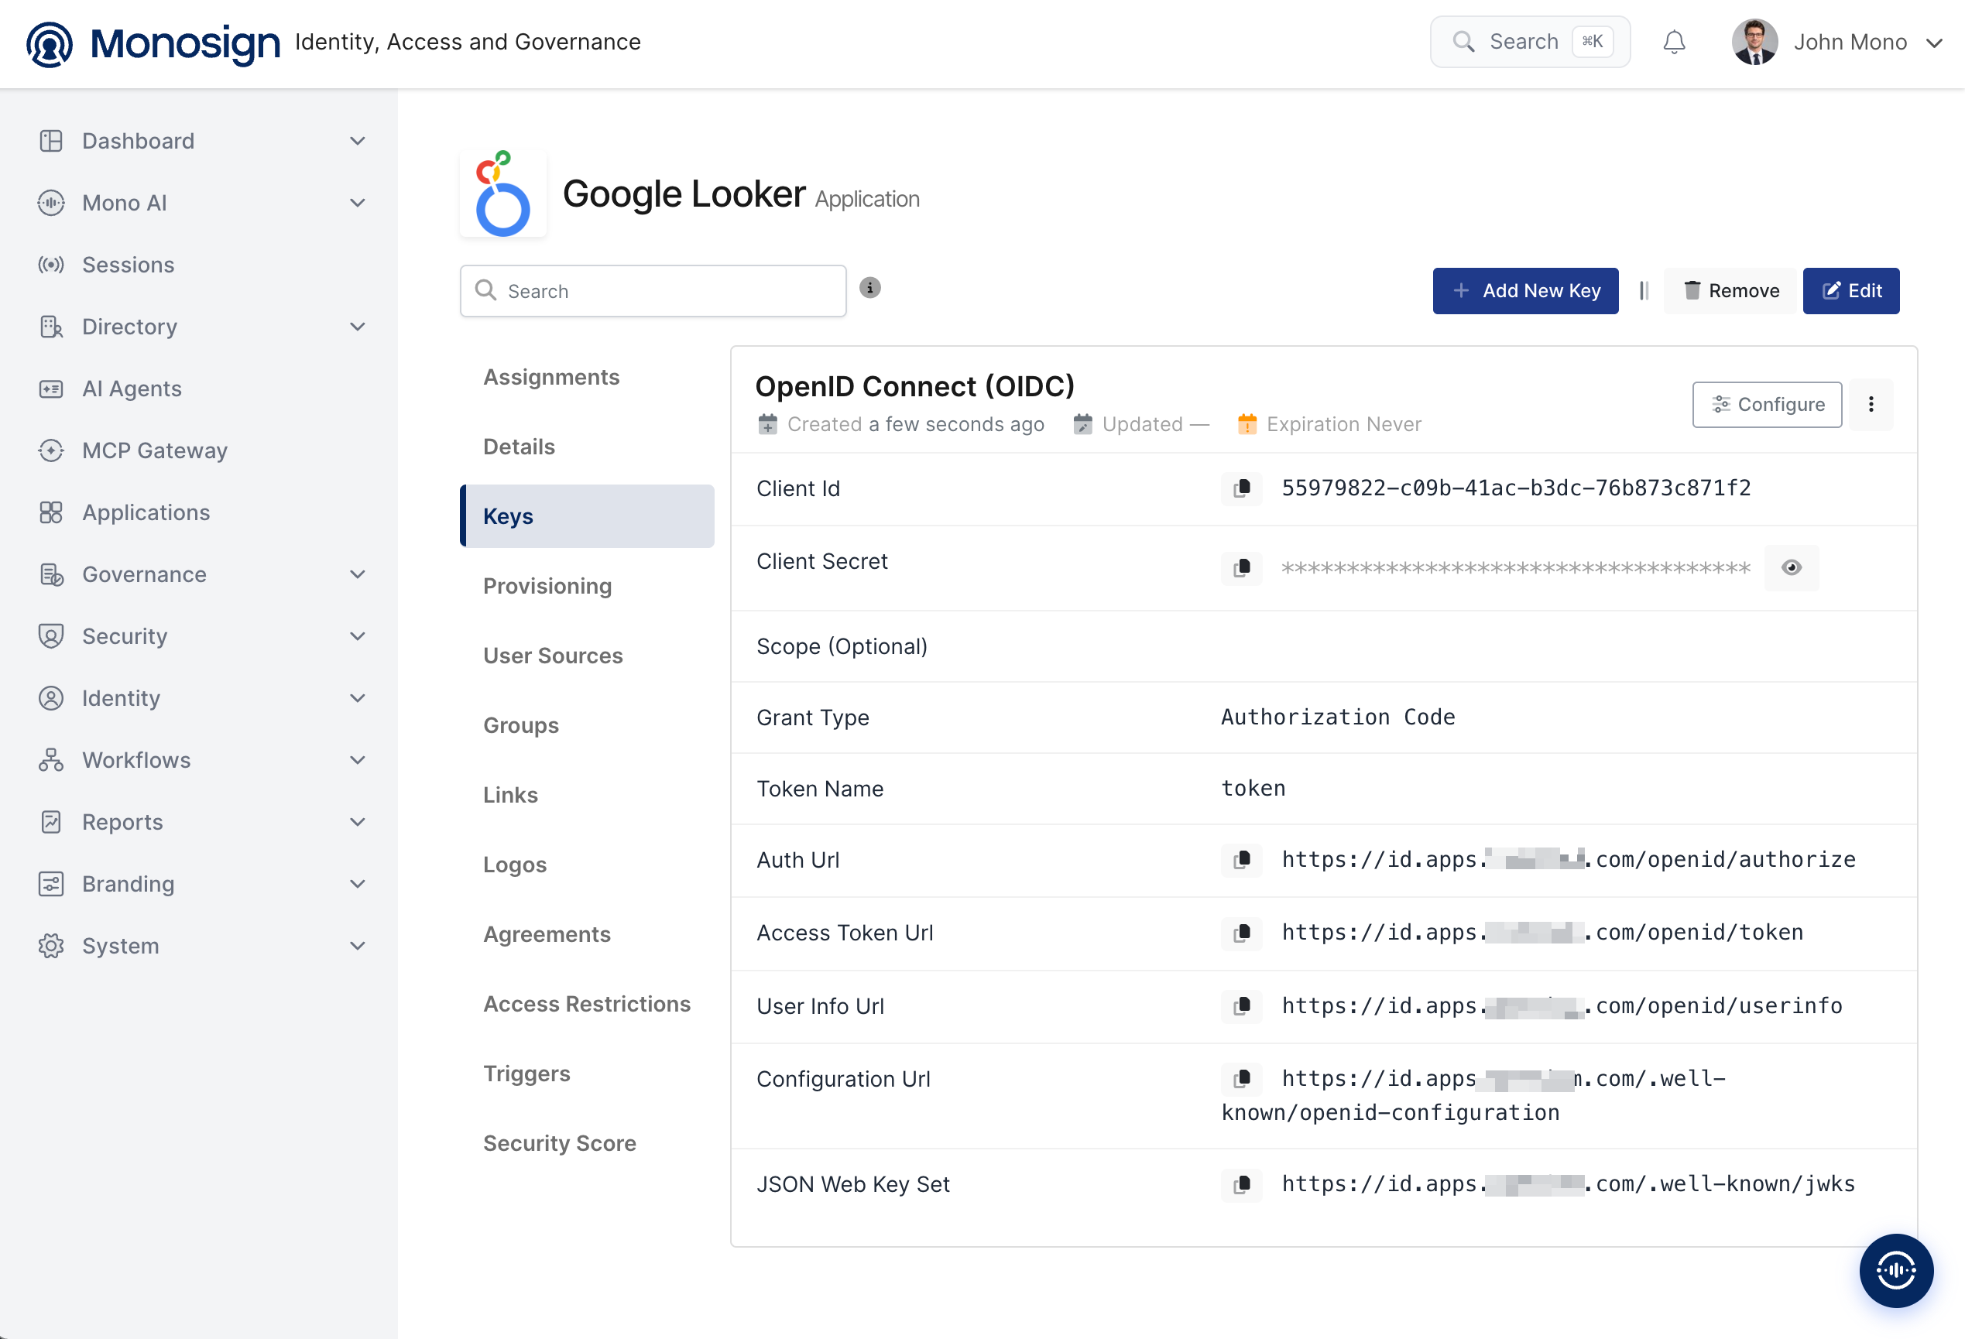Click the Add New Key button
The height and width of the screenshot is (1339, 1965).
pyautogui.click(x=1525, y=291)
